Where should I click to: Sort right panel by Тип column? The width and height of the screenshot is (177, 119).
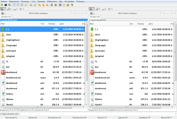133,24
